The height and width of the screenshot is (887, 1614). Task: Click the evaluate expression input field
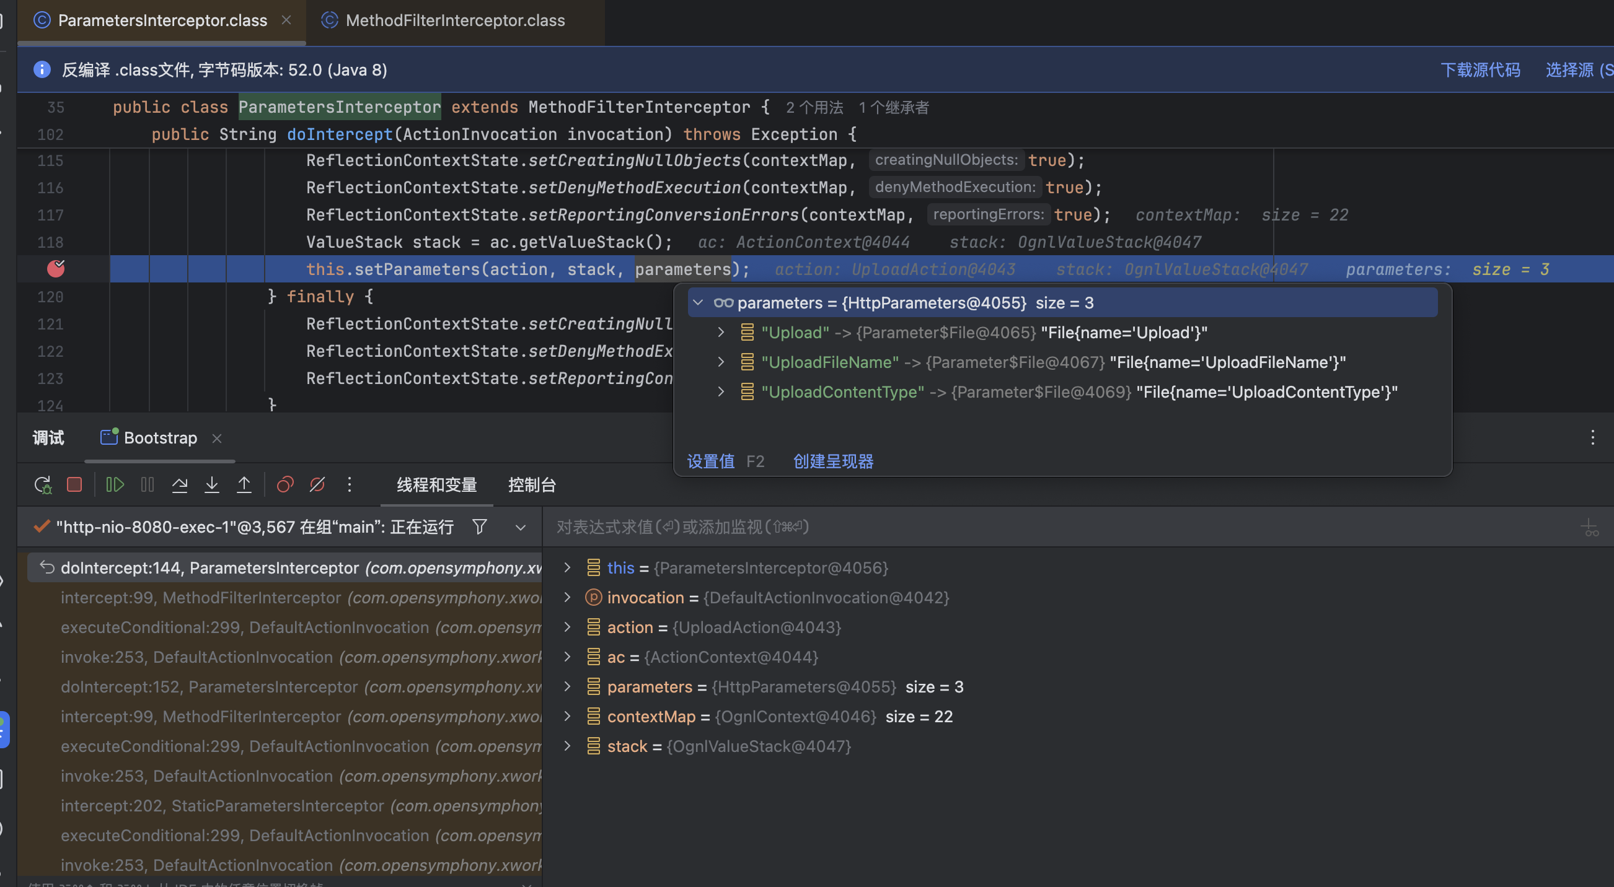coord(877,527)
